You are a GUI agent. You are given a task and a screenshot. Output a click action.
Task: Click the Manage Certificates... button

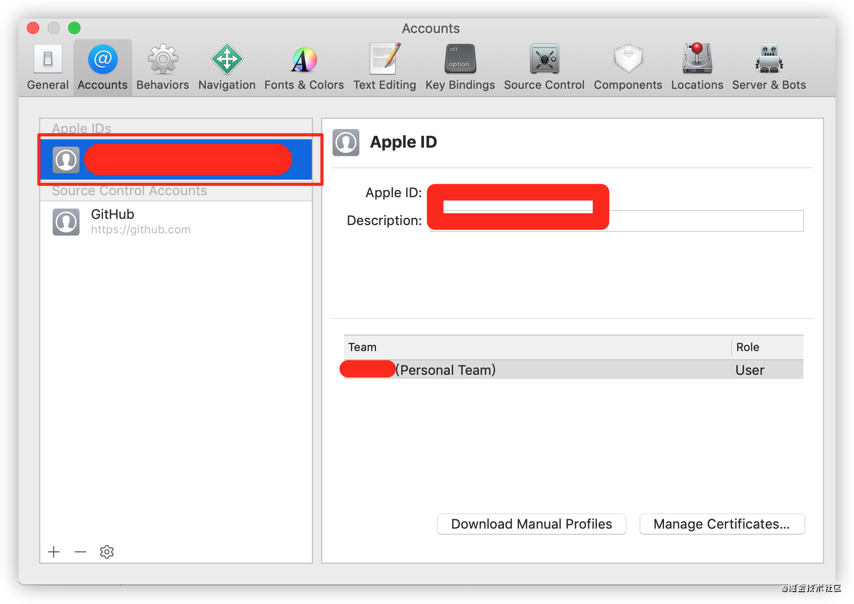point(722,524)
